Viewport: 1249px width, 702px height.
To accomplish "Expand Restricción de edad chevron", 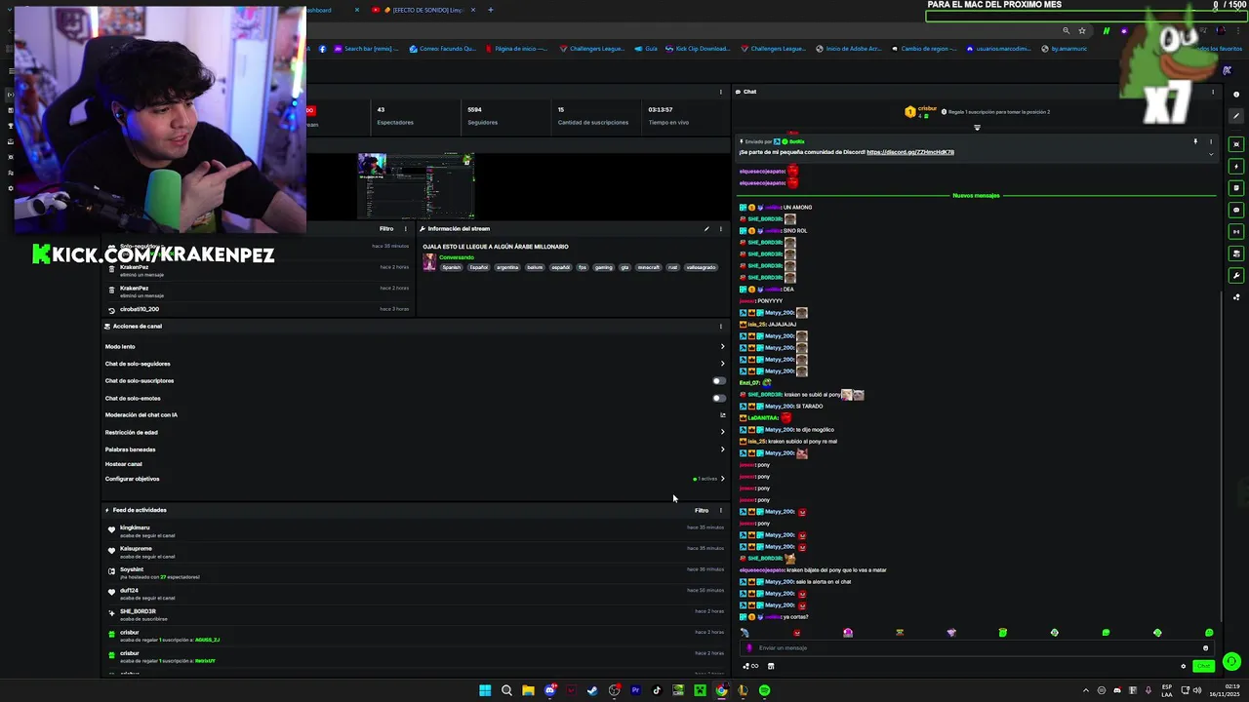I will pos(722,432).
